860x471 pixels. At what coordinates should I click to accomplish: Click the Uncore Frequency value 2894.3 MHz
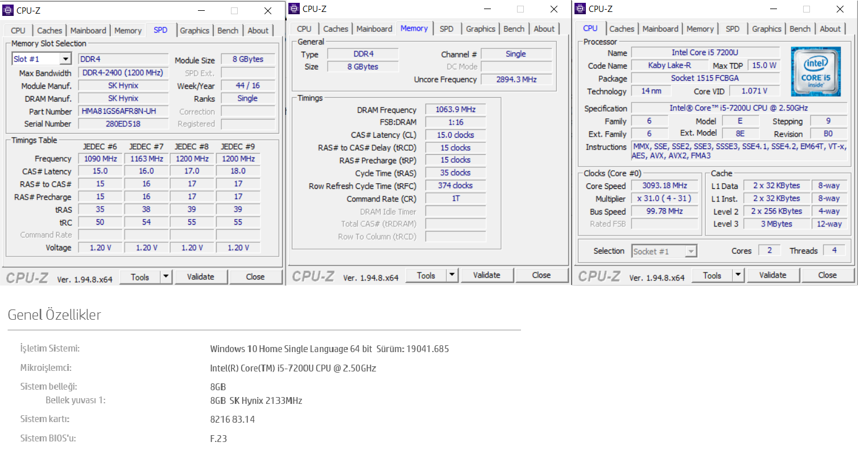pos(516,80)
